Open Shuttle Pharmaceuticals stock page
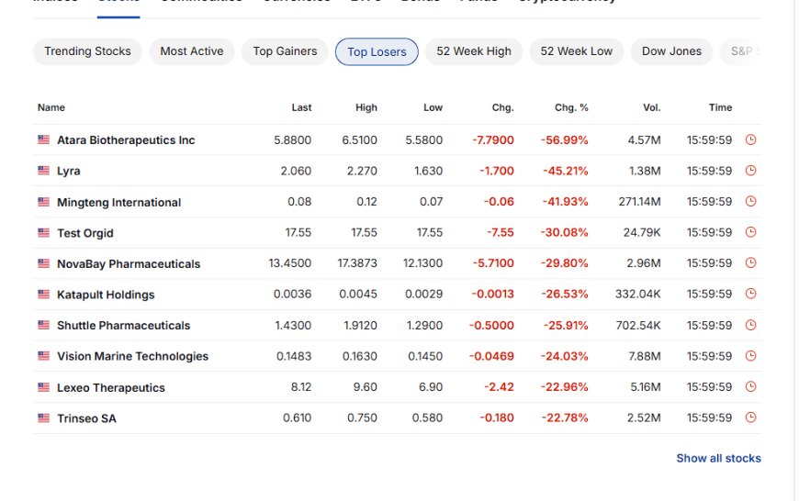 123,326
